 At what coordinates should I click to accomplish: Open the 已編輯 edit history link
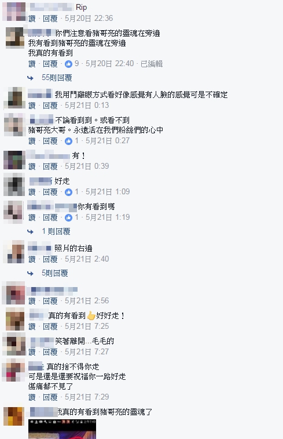pos(152,64)
